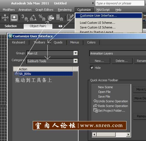Switch to the Colors tab

pos(91,42)
